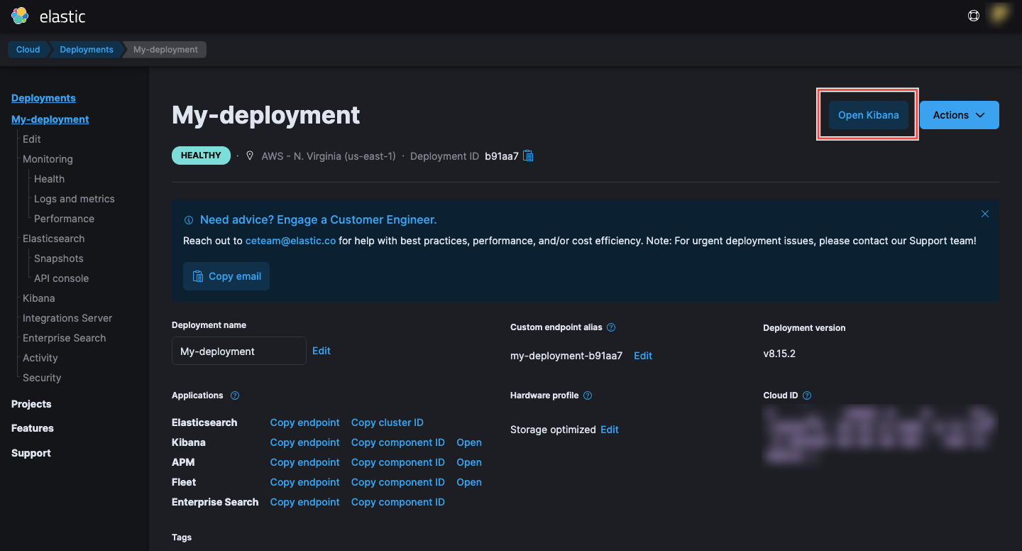This screenshot has height=551, width=1022.
Task: Click the help icon beside Custom endpoint alias
Action: (611, 327)
